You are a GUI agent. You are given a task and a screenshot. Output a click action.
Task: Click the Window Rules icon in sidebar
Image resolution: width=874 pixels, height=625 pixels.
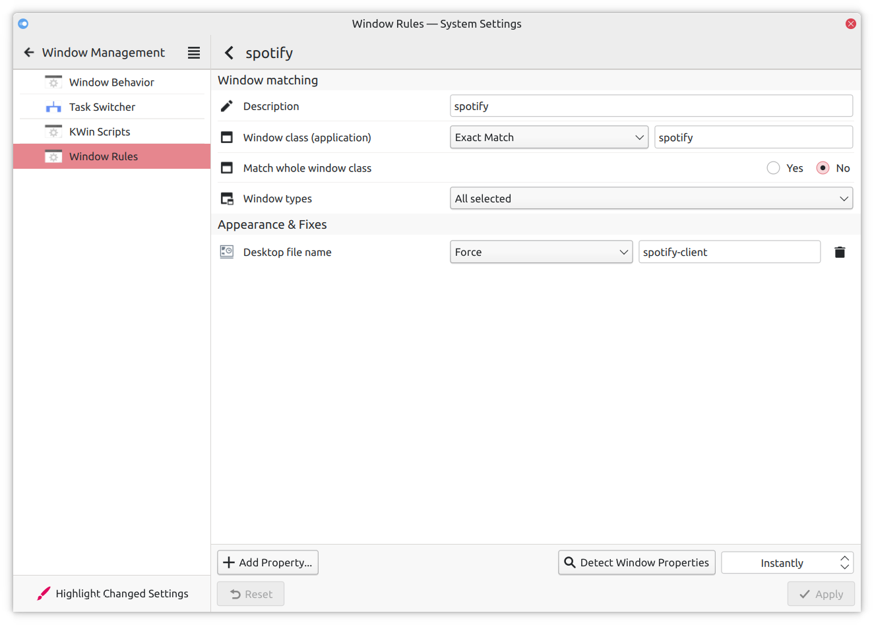point(53,156)
